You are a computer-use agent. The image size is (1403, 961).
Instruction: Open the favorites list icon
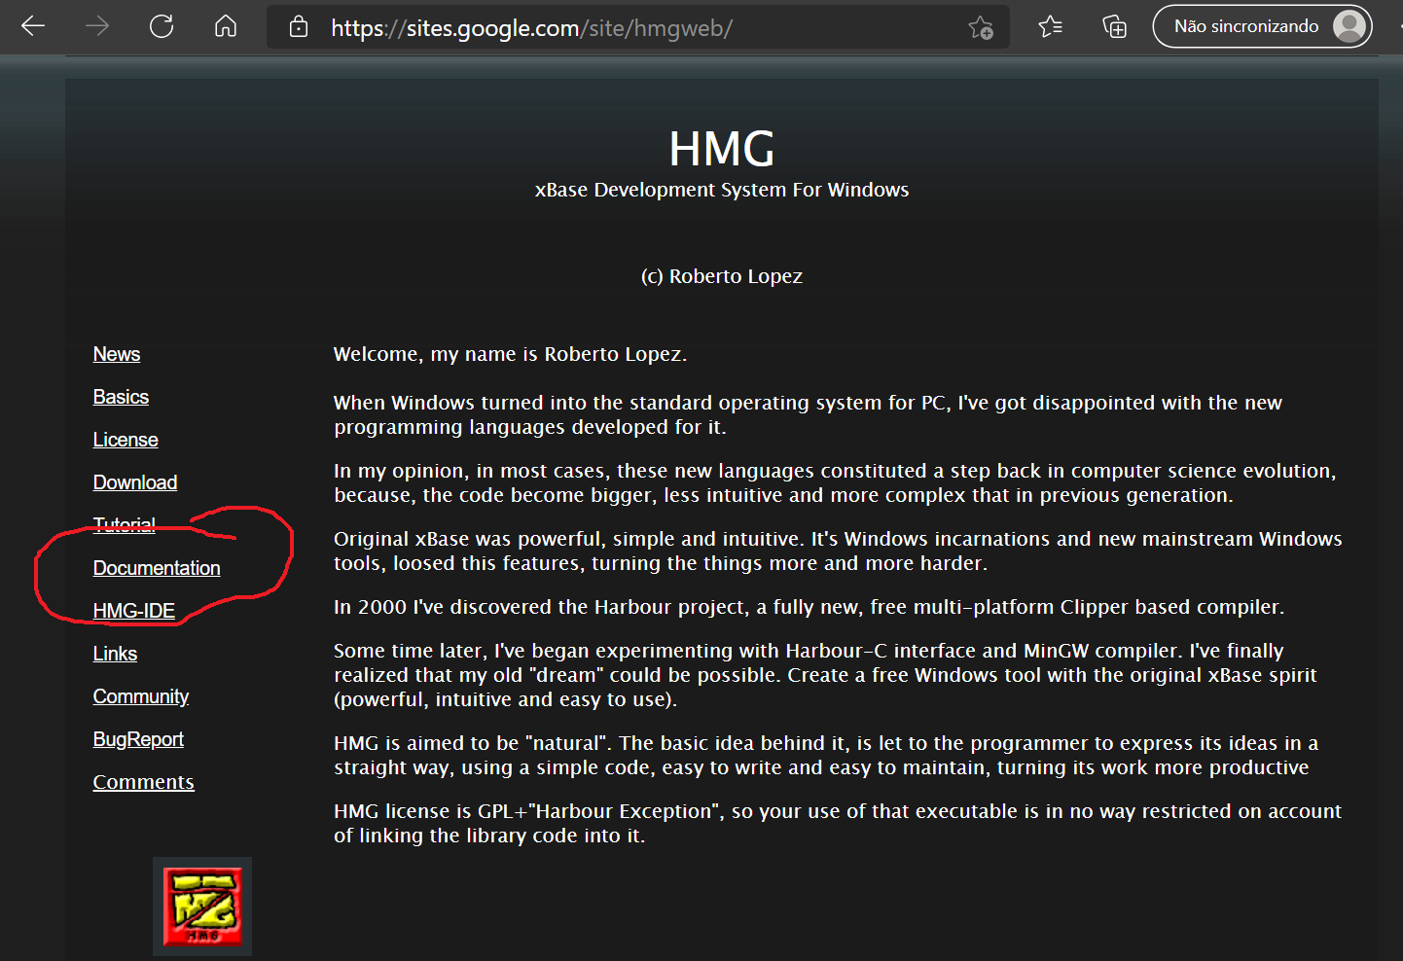(x=1051, y=26)
